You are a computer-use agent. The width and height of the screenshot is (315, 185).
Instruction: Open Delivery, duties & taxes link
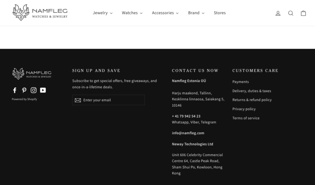click(x=252, y=91)
